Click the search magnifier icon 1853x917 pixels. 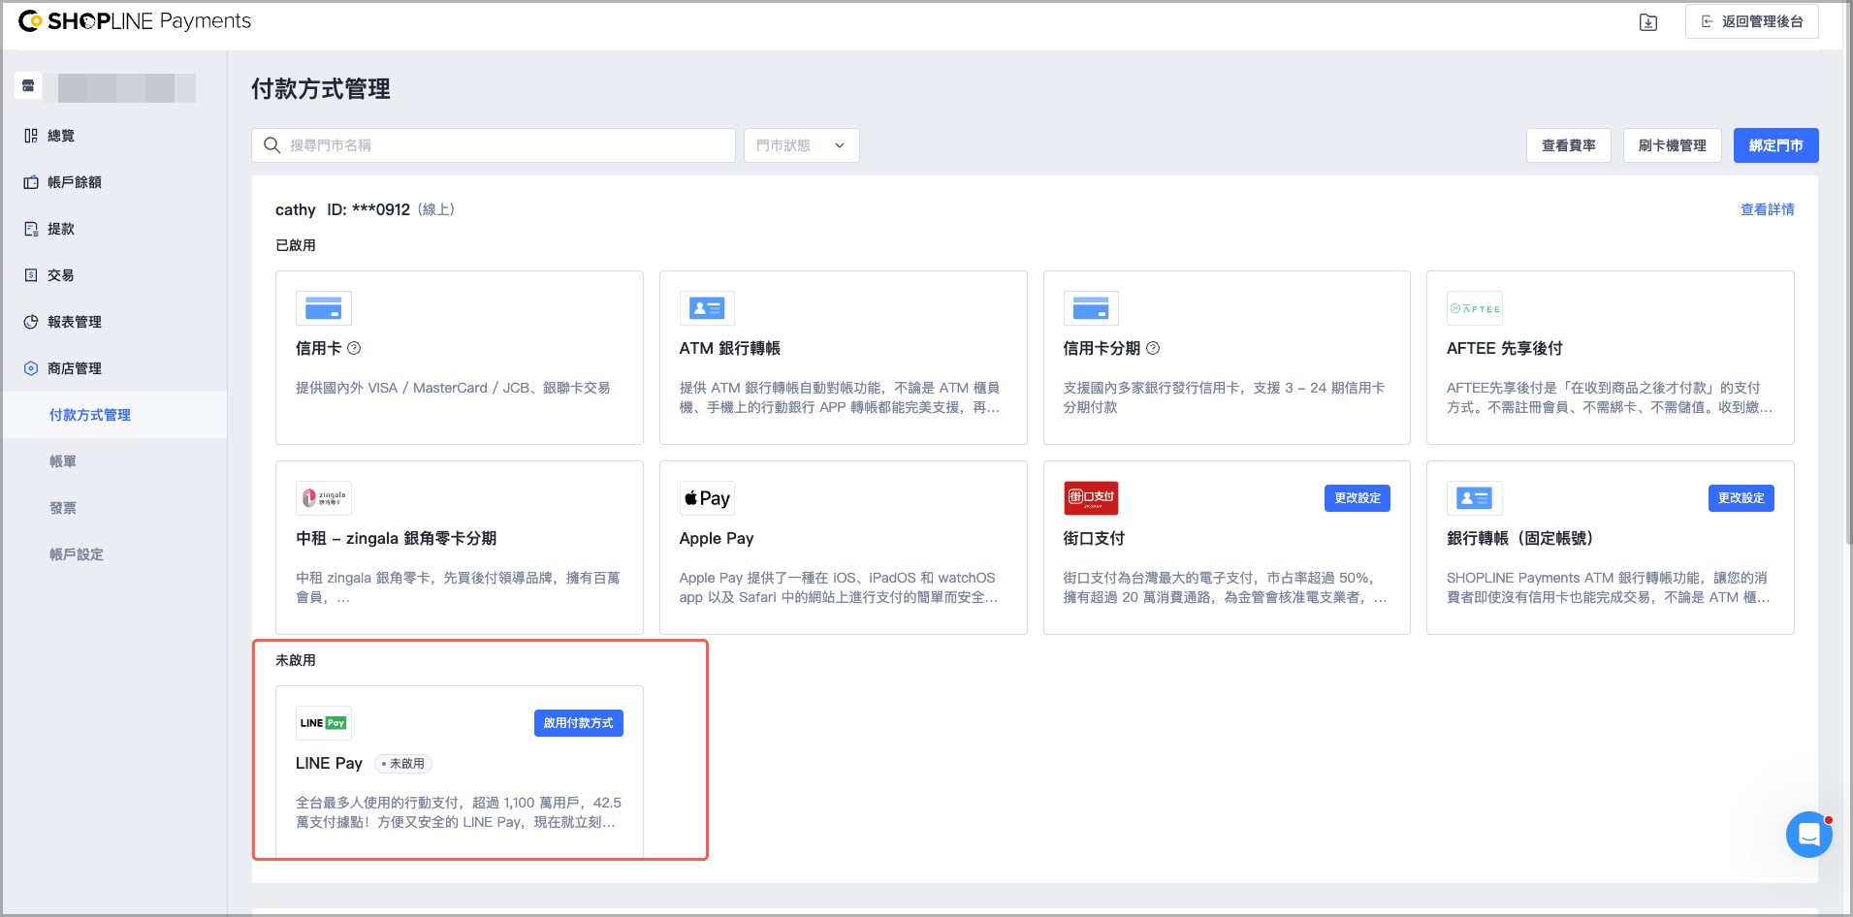pyautogui.click(x=272, y=145)
